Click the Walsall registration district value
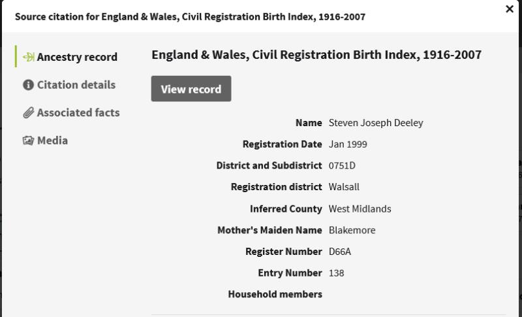The height and width of the screenshot is (317, 522). (x=344, y=187)
